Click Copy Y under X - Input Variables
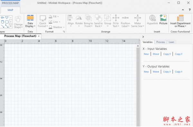 179,54
